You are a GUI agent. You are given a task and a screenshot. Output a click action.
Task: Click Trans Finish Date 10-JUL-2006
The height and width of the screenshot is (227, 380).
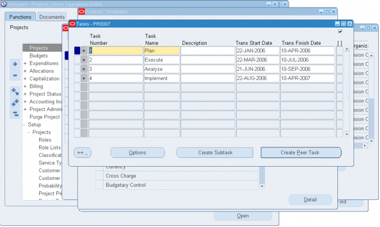tap(307, 60)
